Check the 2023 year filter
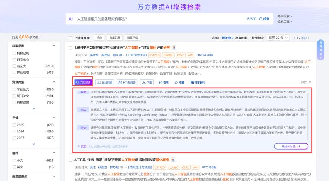Screen dimensions: 329x181 click(14, 138)
